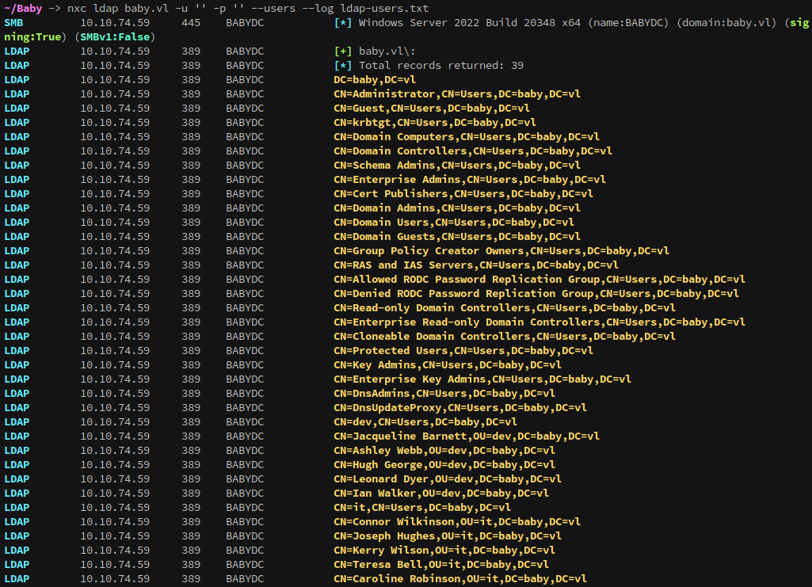Select the Caroline Robinson user entry
This screenshot has width=812, height=587.
459,579
